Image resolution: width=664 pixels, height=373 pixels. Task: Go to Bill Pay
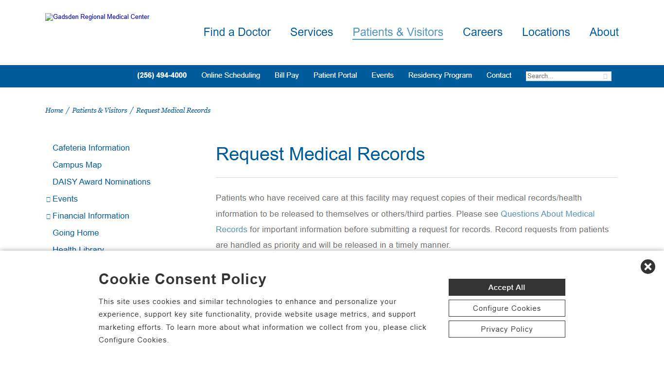(286, 75)
